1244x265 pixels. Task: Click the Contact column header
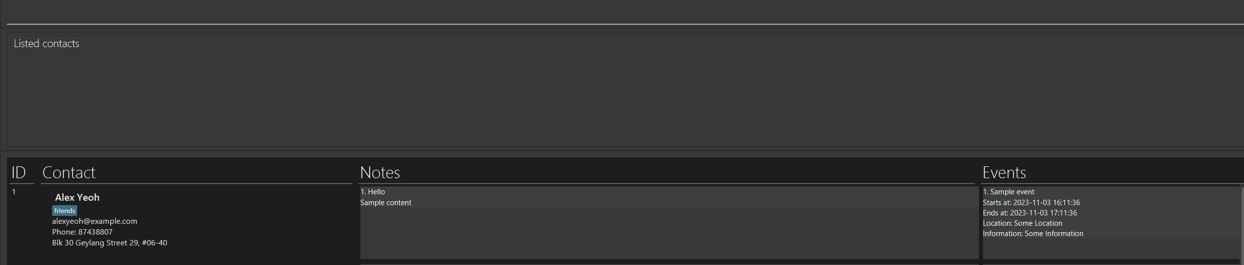pos(69,173)
